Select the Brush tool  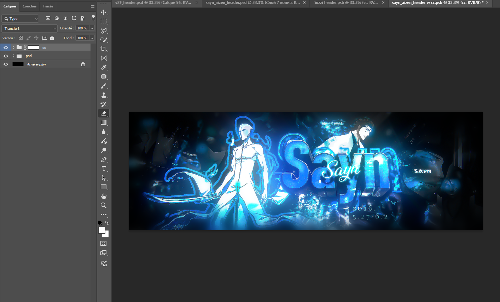point(104,86)
